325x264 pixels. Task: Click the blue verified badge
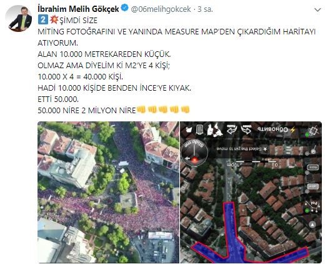(x=125, y=8)
